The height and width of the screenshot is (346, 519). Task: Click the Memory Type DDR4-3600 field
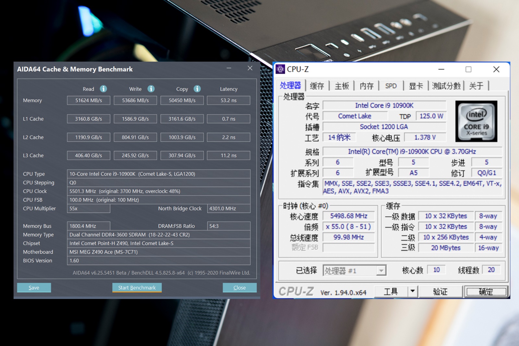159,234
